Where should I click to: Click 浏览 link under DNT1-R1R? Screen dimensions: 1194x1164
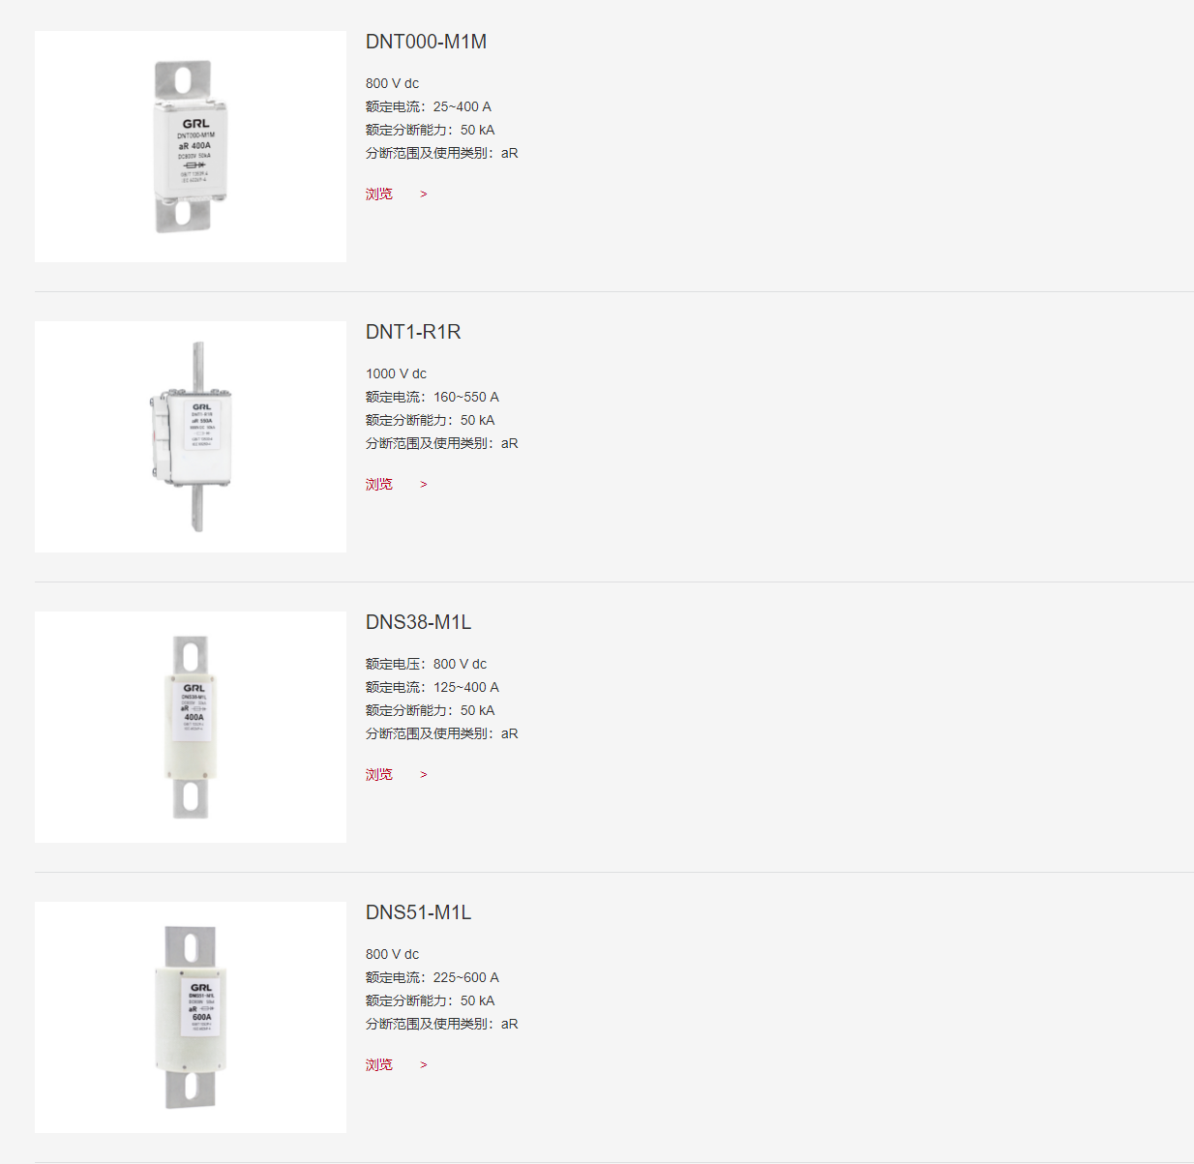click(x=379, y=485)
